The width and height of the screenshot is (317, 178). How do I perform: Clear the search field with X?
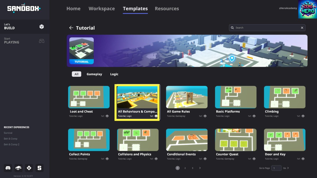coord(302,28)
